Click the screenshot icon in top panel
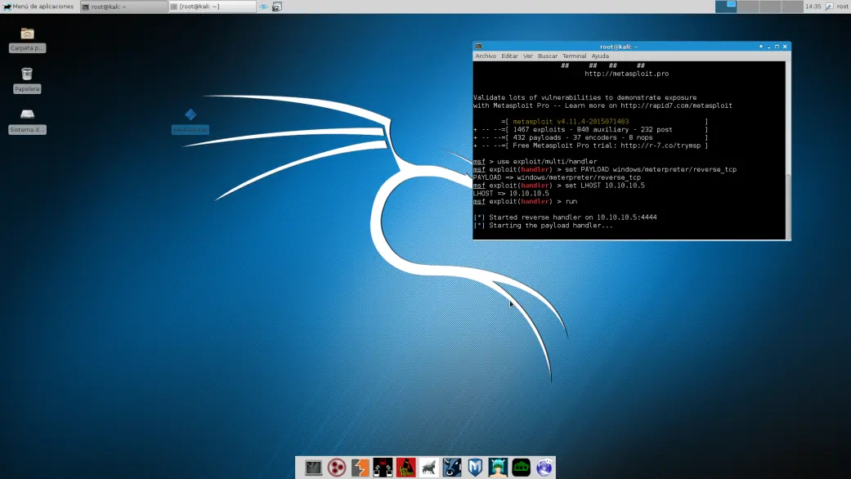The image size is (851, 479). (277, 7)
